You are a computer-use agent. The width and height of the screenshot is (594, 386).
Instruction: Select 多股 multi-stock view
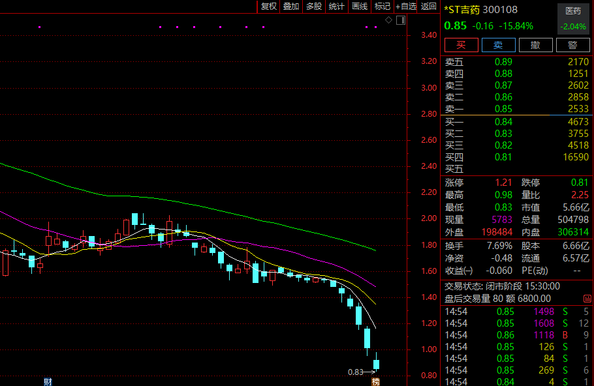[314, 7]
